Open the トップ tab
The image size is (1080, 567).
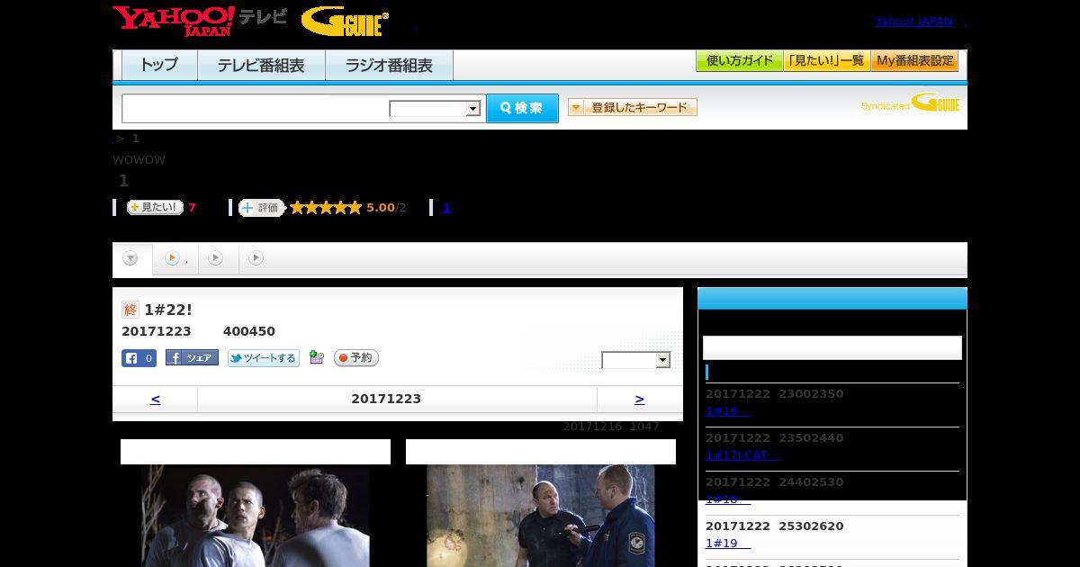(159, 65)
